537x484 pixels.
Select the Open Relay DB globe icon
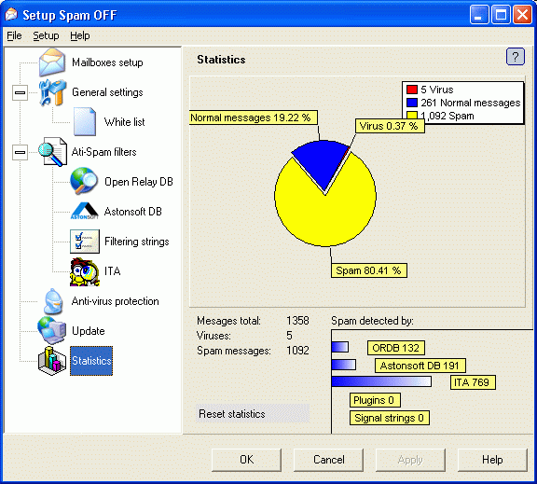pyautogui.click(x=84, y=181)
